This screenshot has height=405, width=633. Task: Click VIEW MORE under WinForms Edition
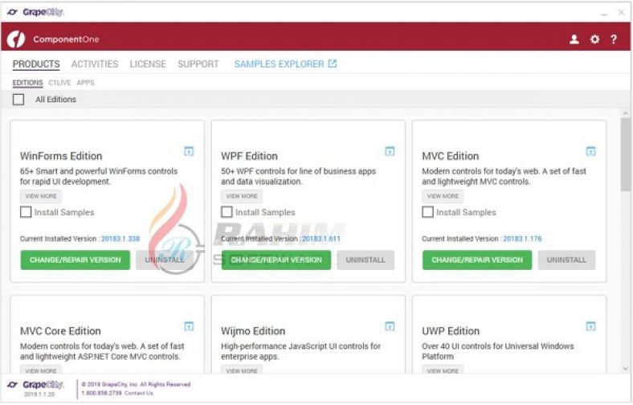pyautogui.click(x=41, y=196)
